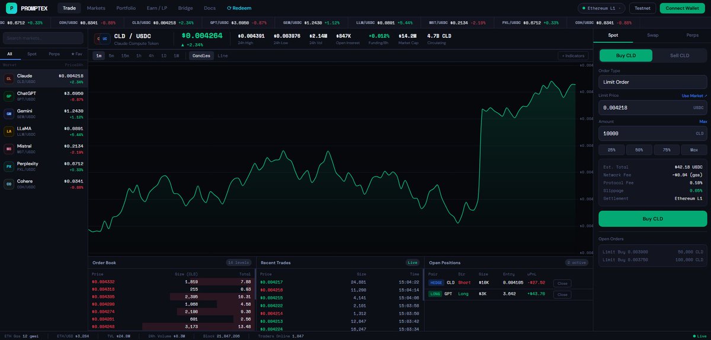Select the Cohere CO market icon
This screenshot has height=340, width=711.
pos(9,184)
